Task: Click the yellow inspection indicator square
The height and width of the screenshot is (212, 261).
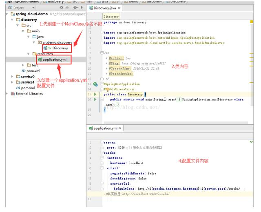Action: 251,22
